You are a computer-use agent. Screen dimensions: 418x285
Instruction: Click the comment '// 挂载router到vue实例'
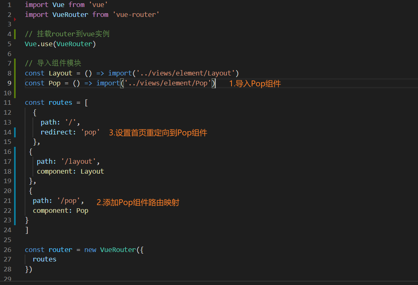[x=67, y=34]
